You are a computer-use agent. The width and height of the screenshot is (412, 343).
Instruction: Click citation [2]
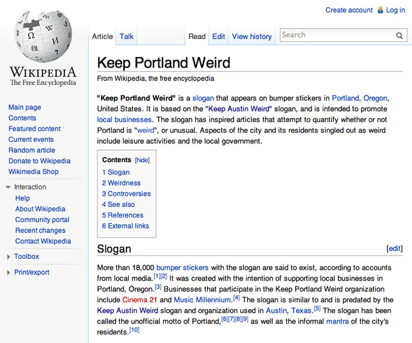click(164, 277)
